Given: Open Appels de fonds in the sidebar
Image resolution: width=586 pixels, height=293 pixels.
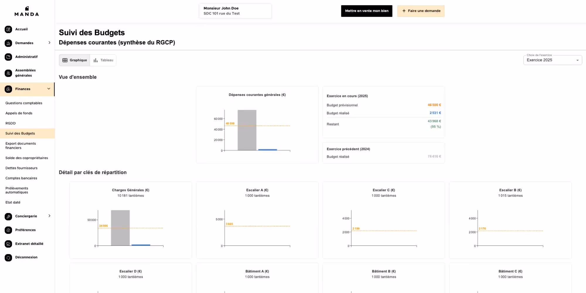Looking at the screenshot, I should point(19,113).
